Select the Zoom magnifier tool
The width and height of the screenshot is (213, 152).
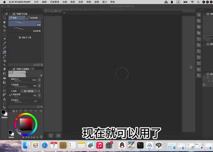pos(4,18)
